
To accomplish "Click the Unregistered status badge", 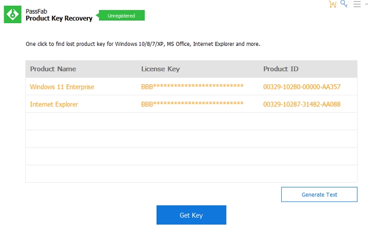I will point(121,15).
